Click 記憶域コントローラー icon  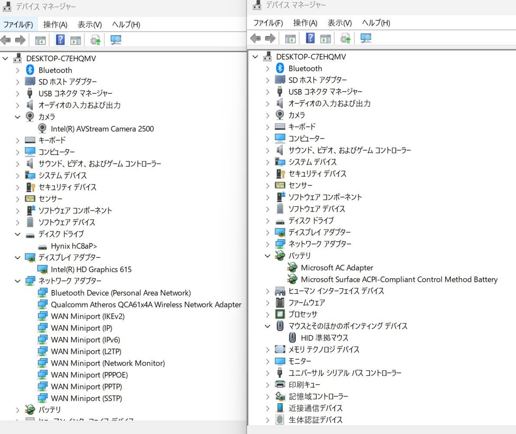[x=280, y=396]
